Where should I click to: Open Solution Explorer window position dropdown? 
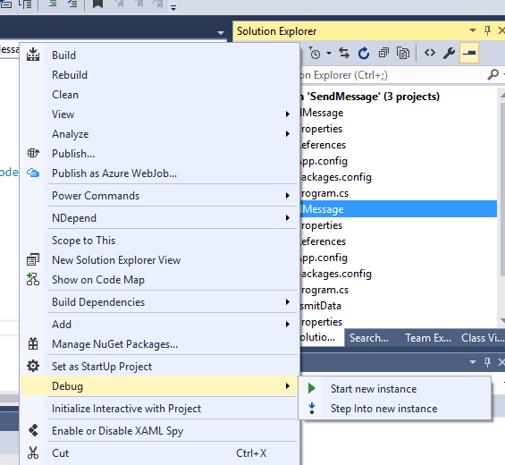coord(473,31)
